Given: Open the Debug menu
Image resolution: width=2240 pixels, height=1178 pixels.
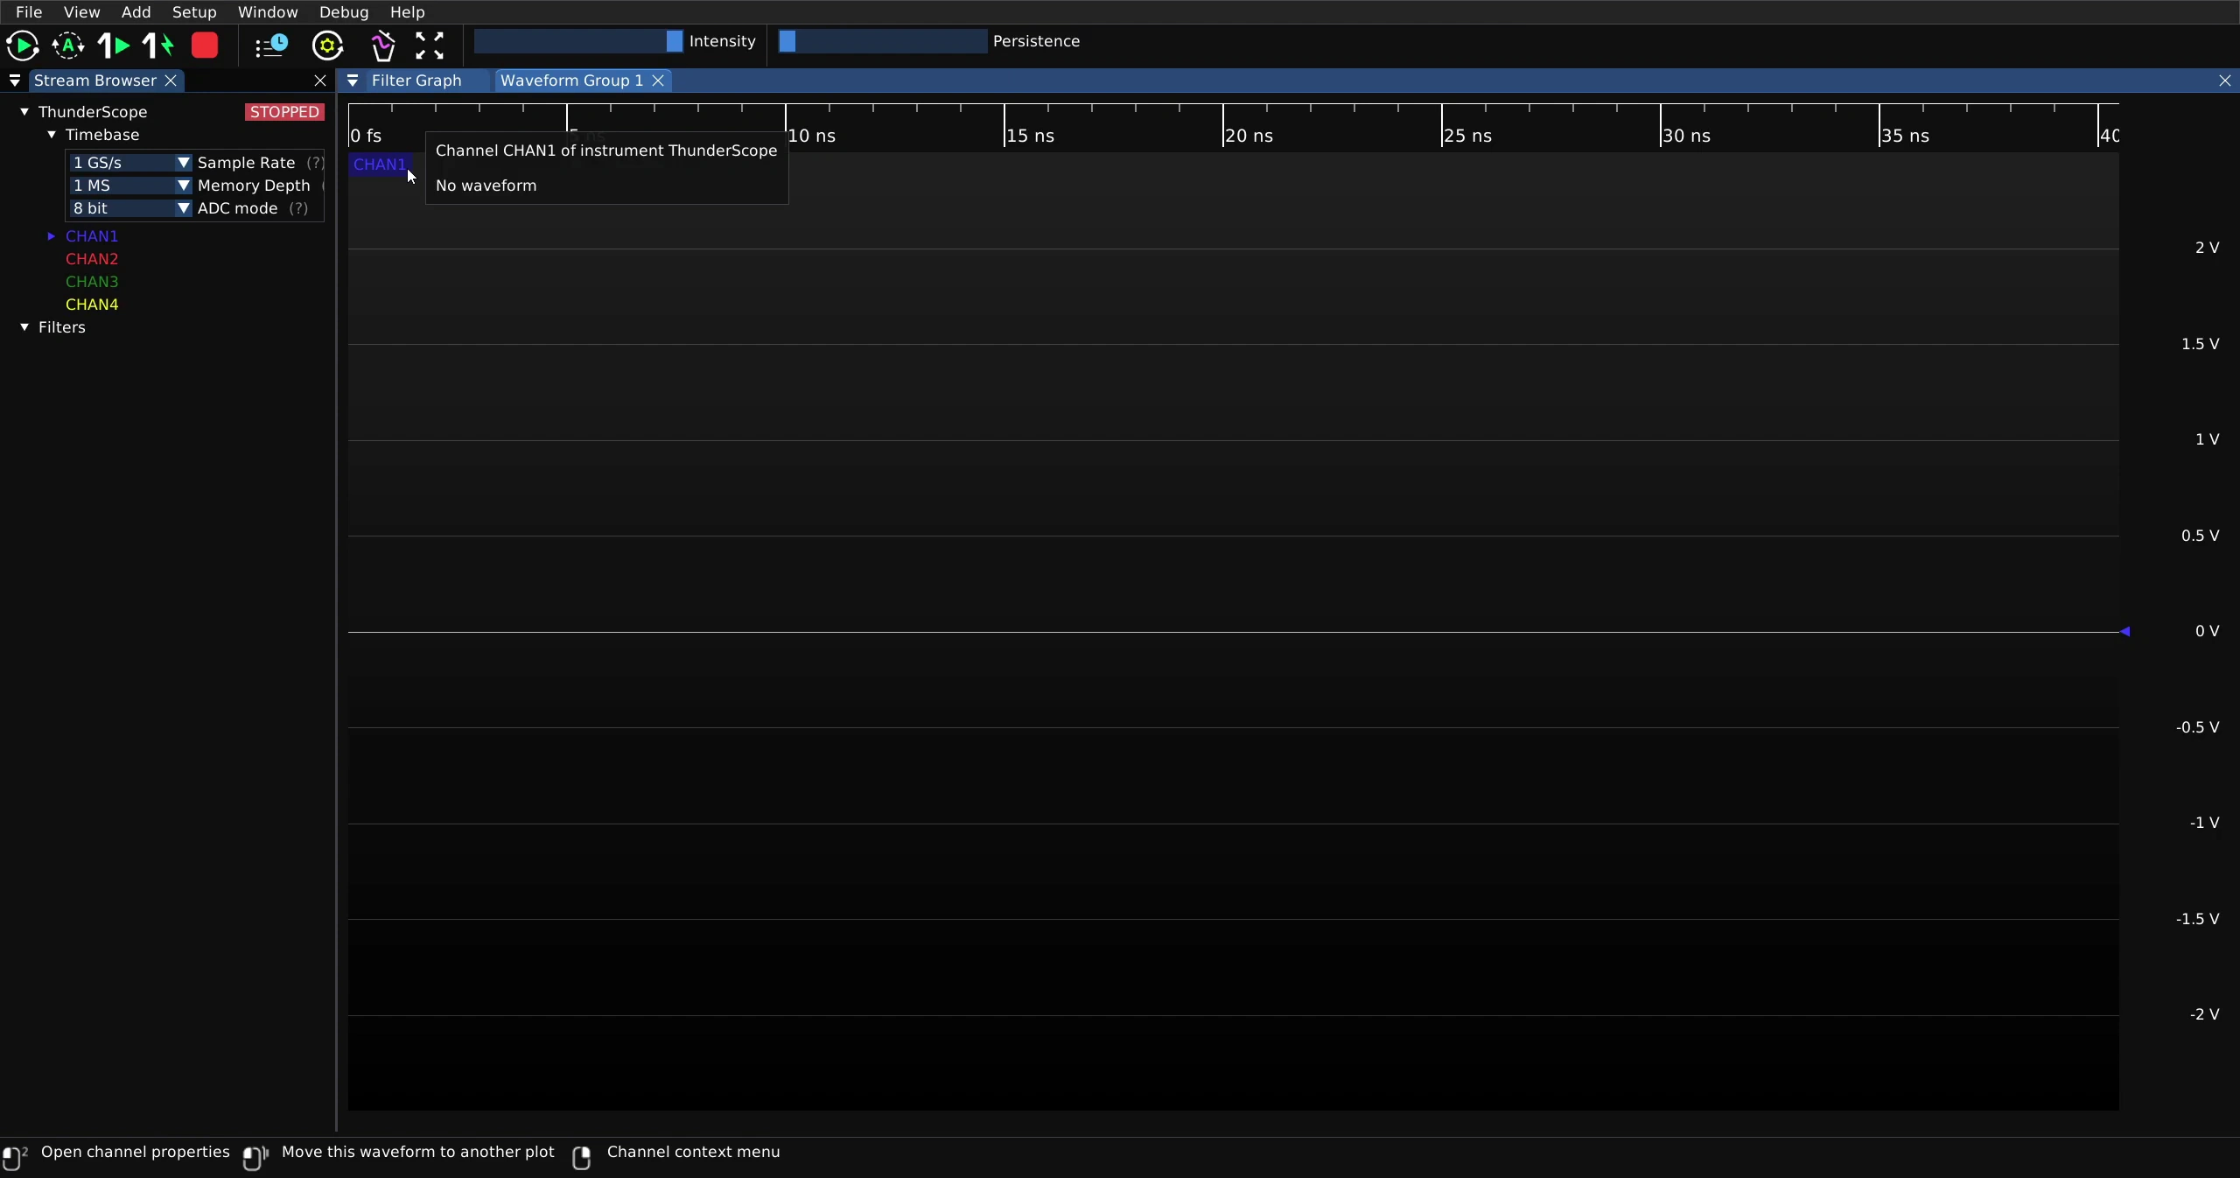Looking at the screenshot, I should pyautogui.click(x=344, y=12).
